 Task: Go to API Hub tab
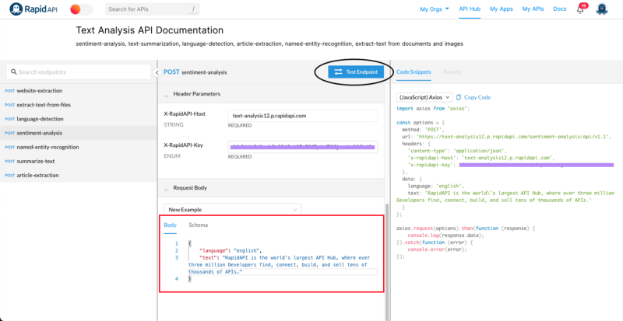tap(470, 9)
